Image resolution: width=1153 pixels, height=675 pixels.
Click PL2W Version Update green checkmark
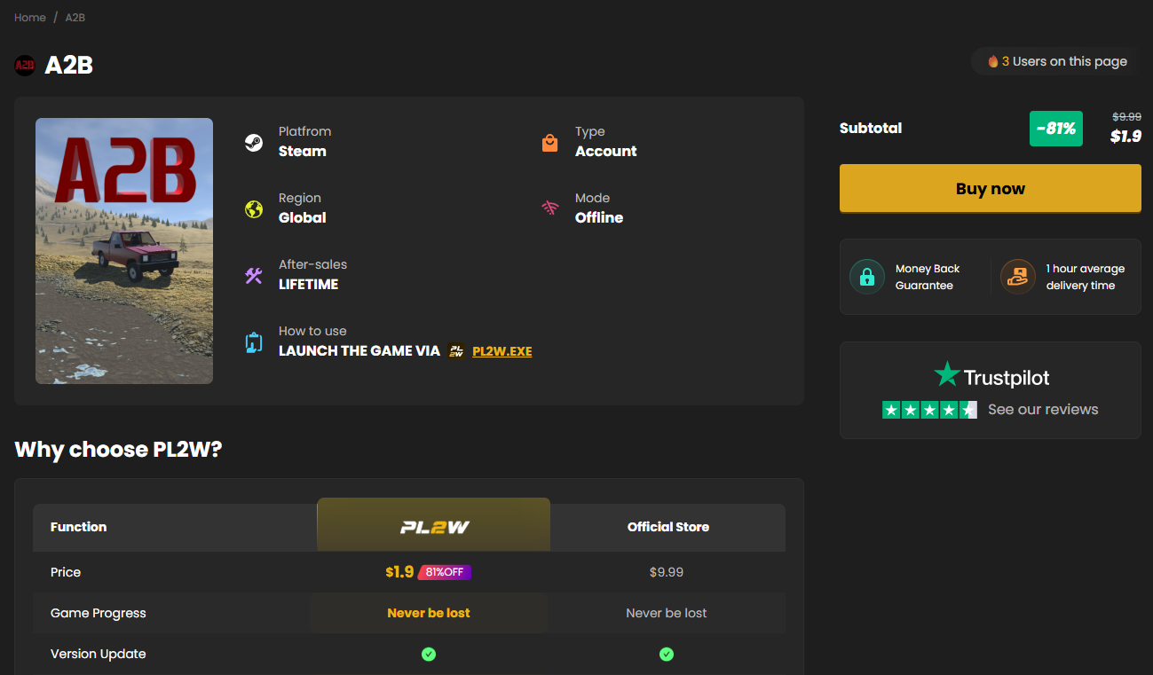pyautogui.click(x=429, y=654)
